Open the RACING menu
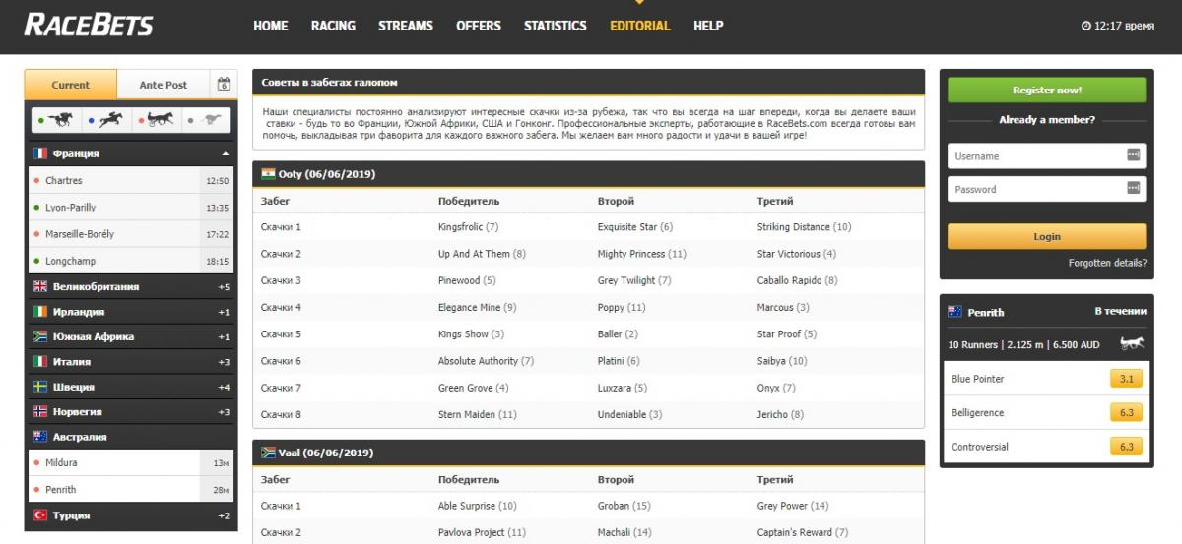The width and height of the screenshot is (1182, 544). click(x=333, y=26)
